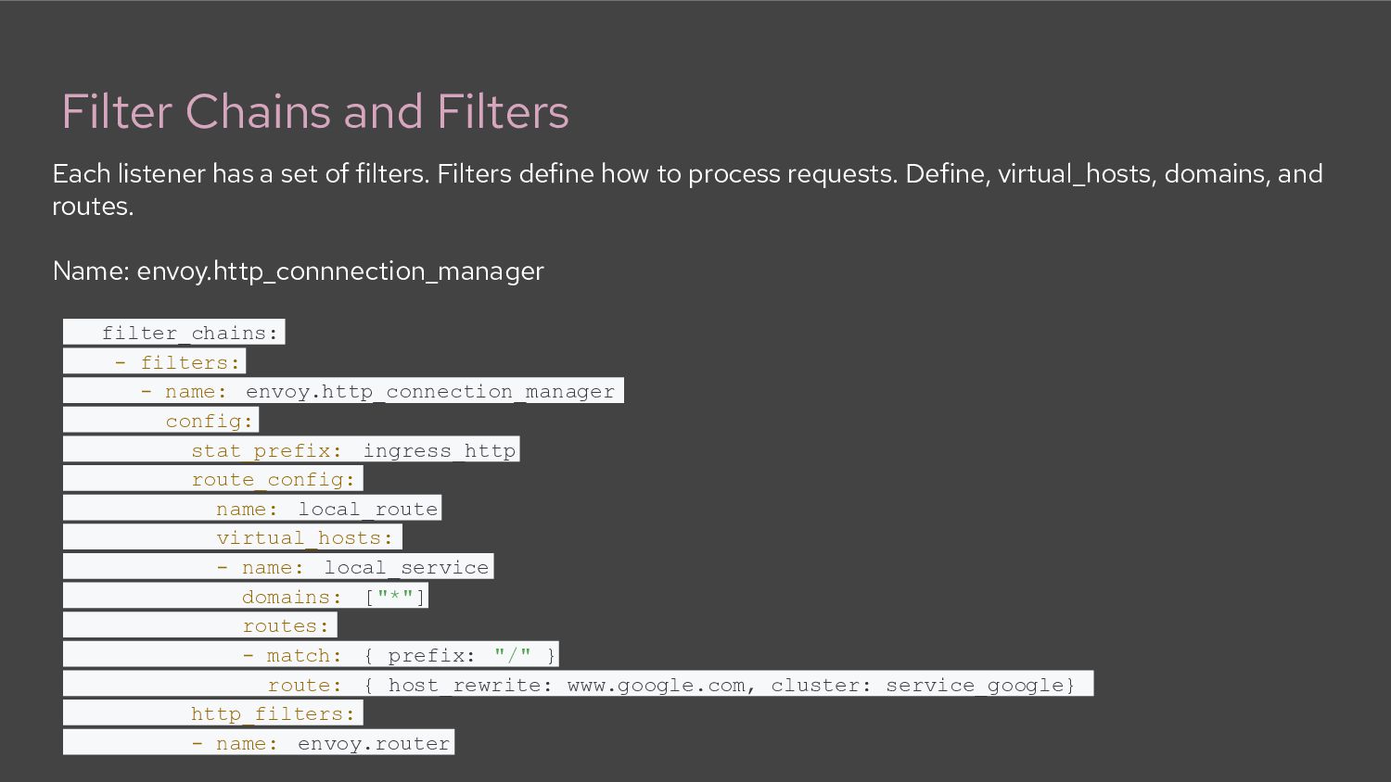Viewport: 1391px width, 782px height.
Task: Select the name: local_service line
Action: 278,567
